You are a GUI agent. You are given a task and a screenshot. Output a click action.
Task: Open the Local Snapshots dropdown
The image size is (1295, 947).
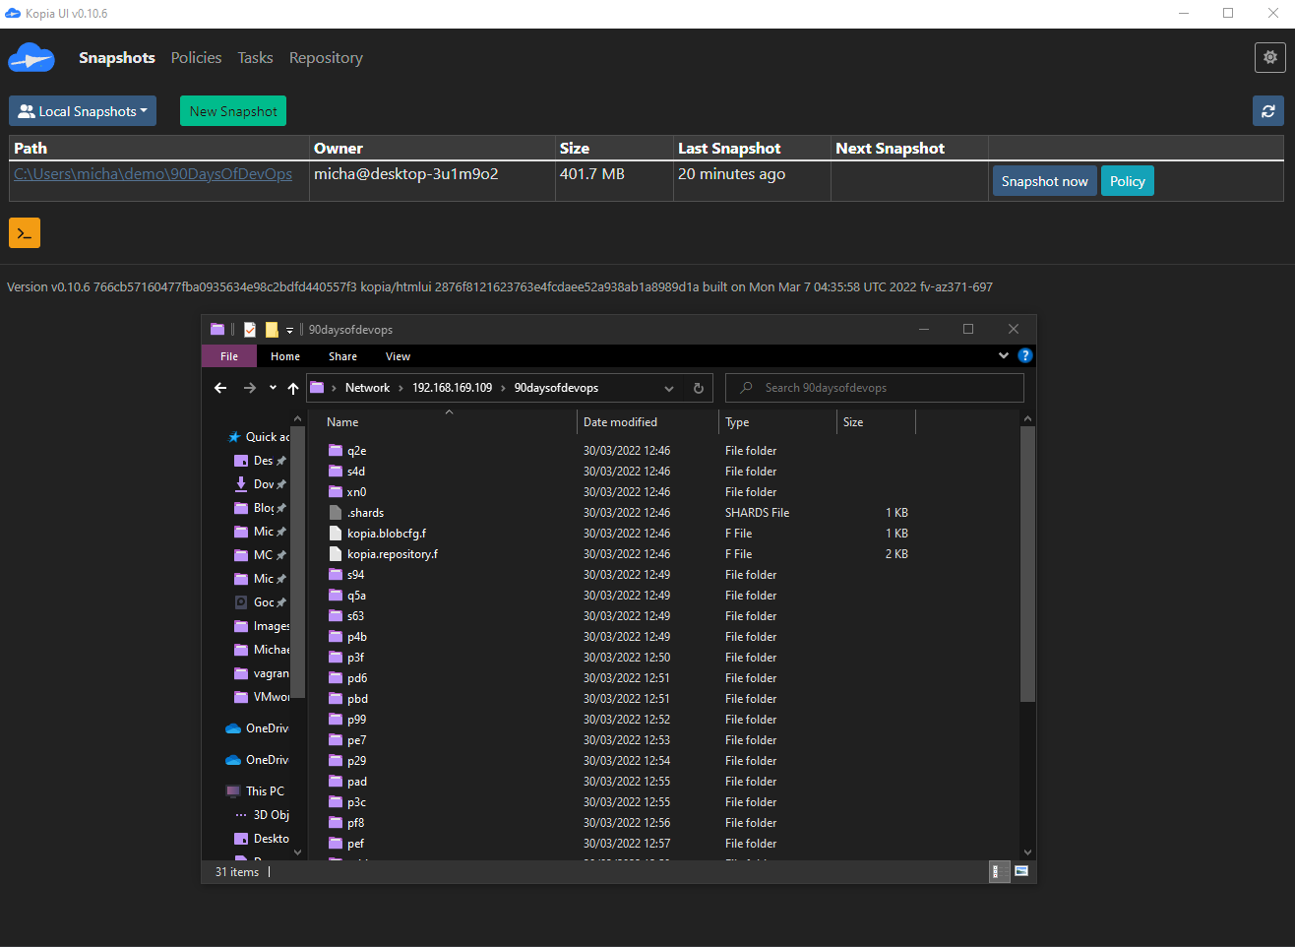83,111
